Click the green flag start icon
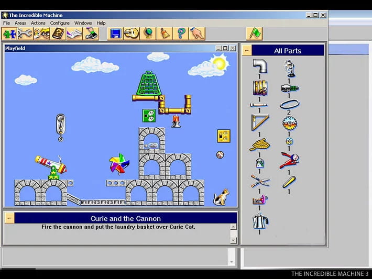372x279 pixels. 254,34
